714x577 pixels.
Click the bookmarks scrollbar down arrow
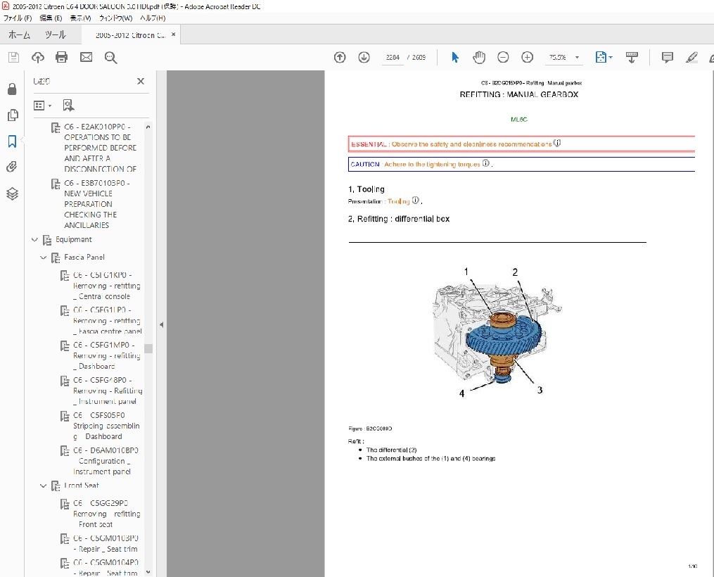tap(148, 572)
